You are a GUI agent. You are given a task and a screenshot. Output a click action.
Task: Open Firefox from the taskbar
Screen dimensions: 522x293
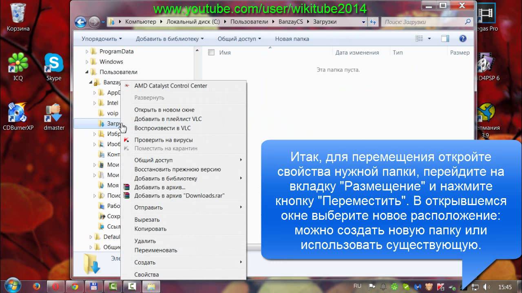pyautogui.click(x=36, y=286)
